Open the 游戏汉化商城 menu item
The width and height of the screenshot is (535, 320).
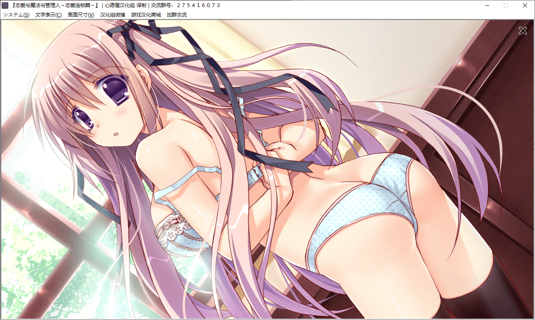pyautogui.click(x=146, y=15)
